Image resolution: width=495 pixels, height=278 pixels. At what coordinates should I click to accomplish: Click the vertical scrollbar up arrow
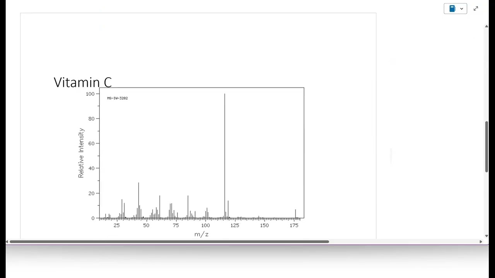coord(486,26)
